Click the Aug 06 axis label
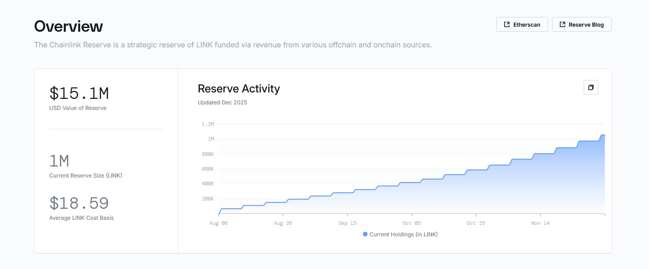 [x=218, y=223]
